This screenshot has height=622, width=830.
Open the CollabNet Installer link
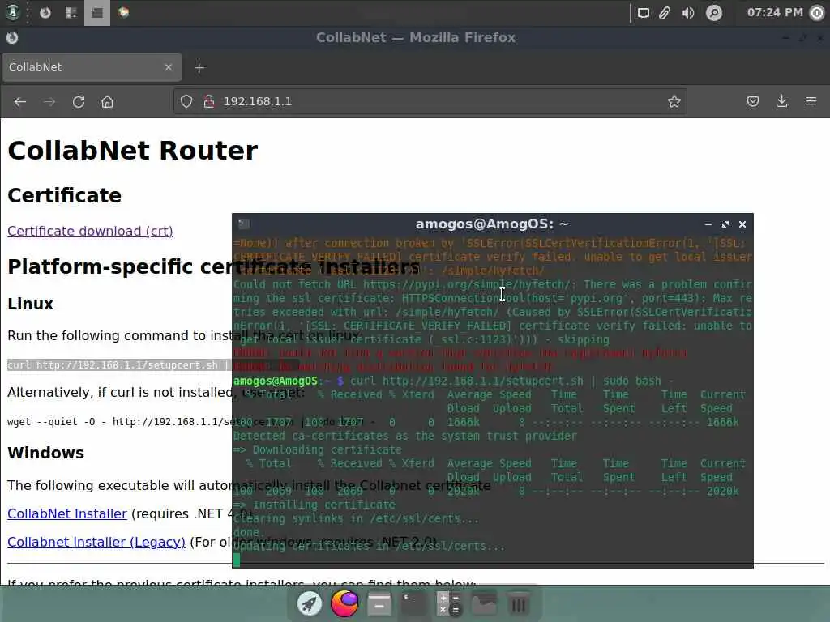coord(67,513)
